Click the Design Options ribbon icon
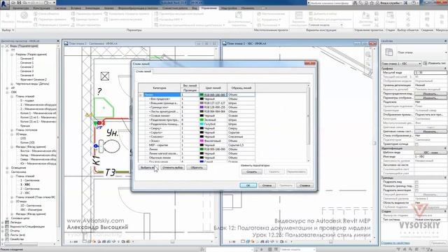Viewport: 448px width, 252px height. pyautogui.click(x=299, y=15)
